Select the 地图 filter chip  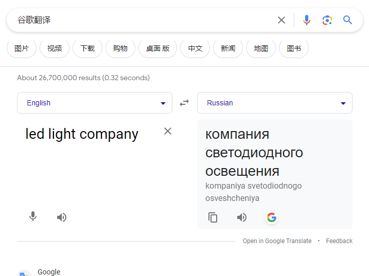pyautogui.click(x=261, y=48)
